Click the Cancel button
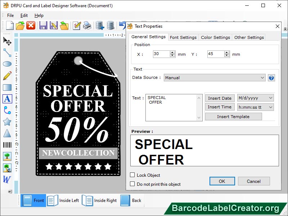 [x=254, y=181]
